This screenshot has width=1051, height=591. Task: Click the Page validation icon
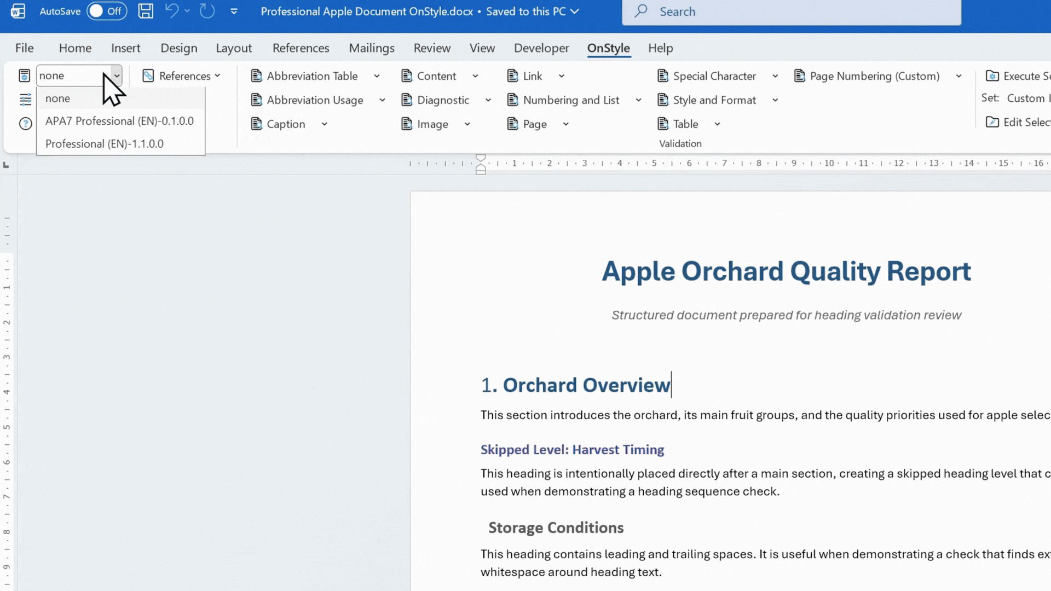pyautogui.click(x=512, y=124)
